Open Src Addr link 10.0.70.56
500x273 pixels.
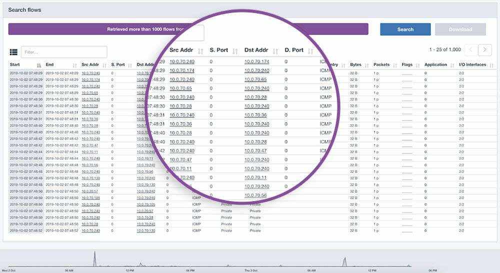89,165
